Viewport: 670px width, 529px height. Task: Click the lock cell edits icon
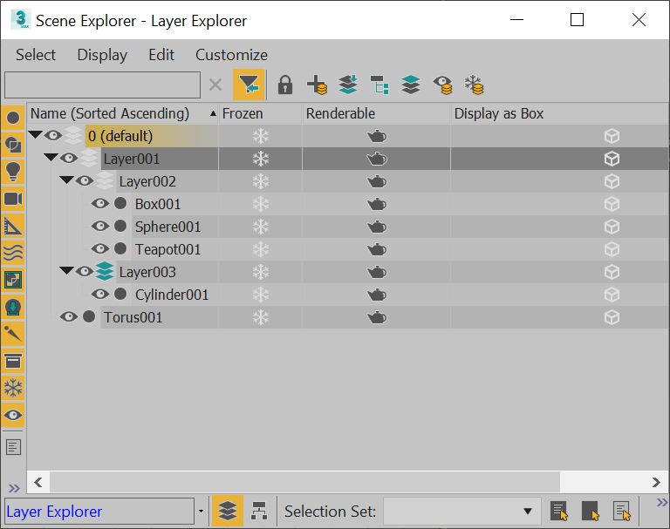[x=285, y=85]
